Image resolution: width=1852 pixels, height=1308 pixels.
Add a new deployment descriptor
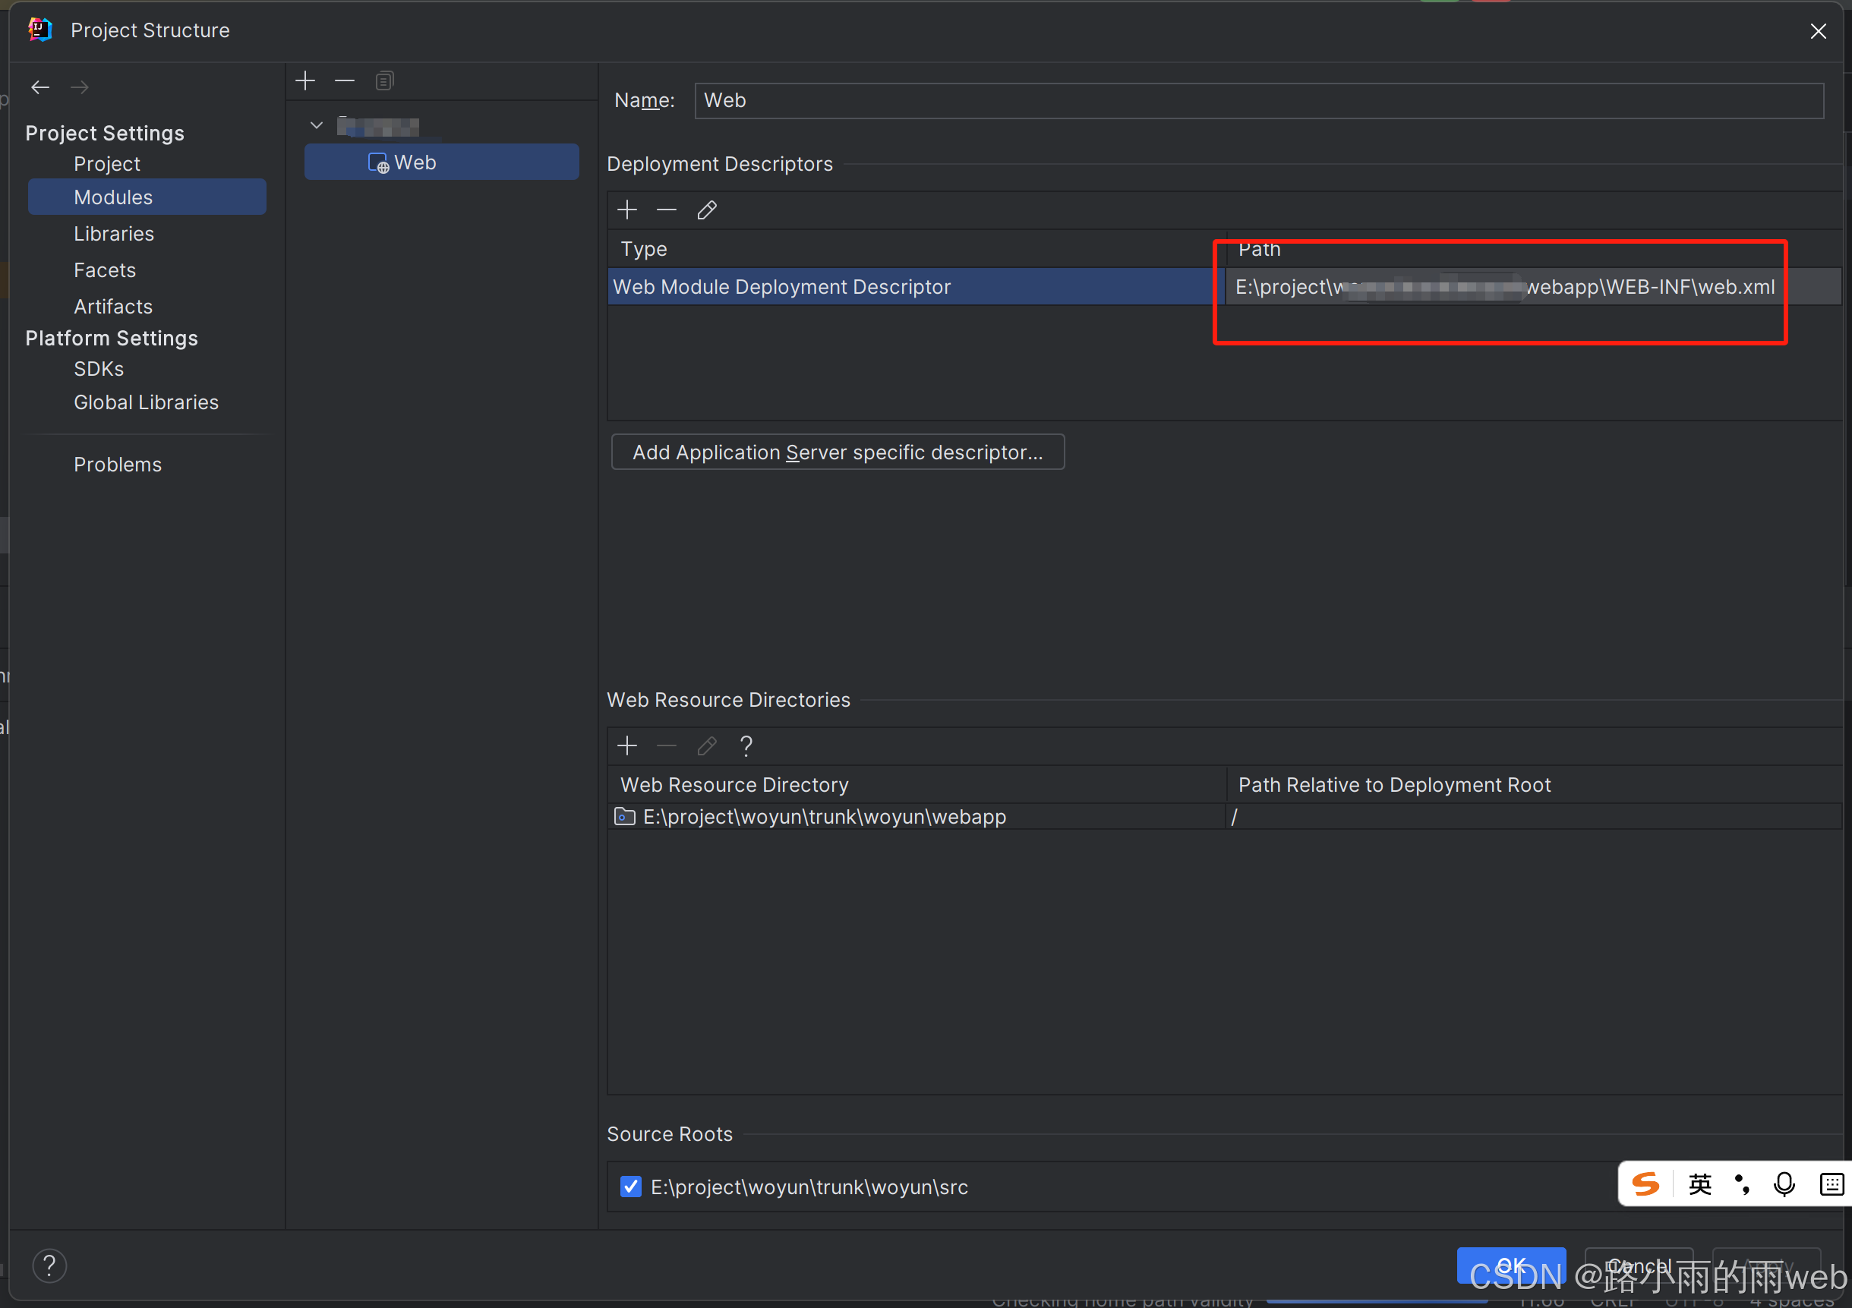[626, 210]
